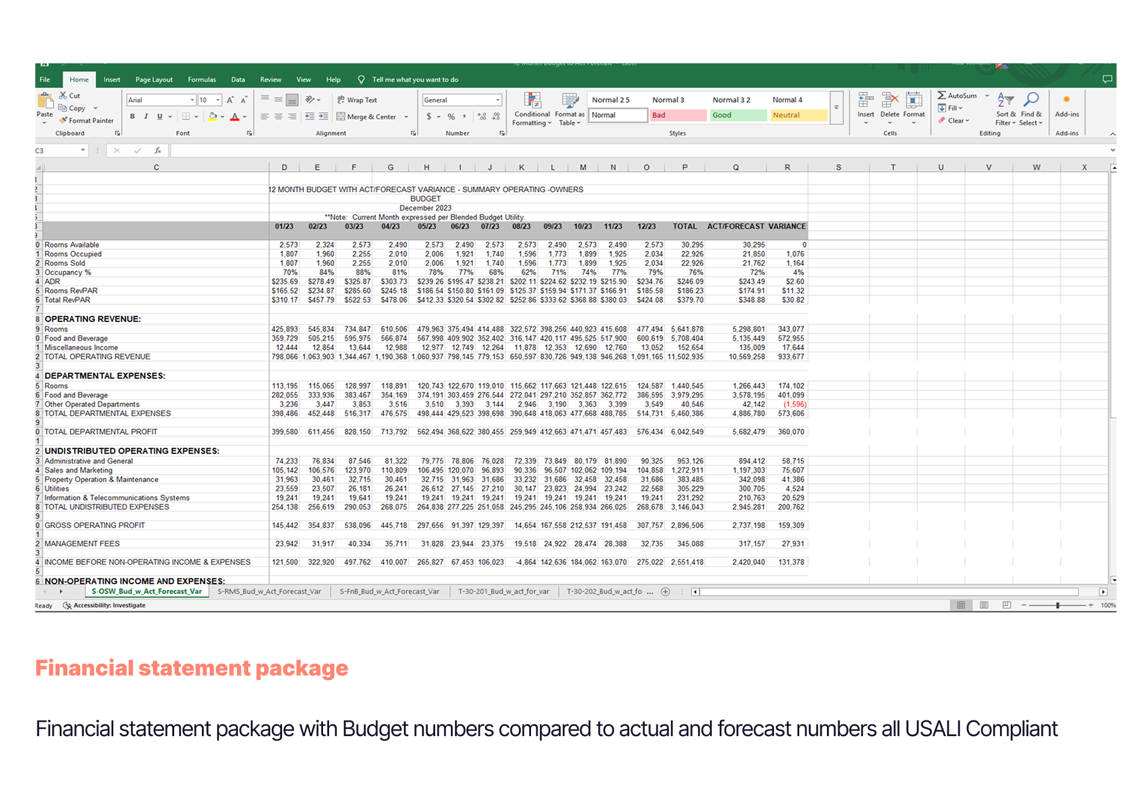Viewport: 1144px width, 794px height.
Task: Apply the Good cell style
Action: [x=738, y=115]
